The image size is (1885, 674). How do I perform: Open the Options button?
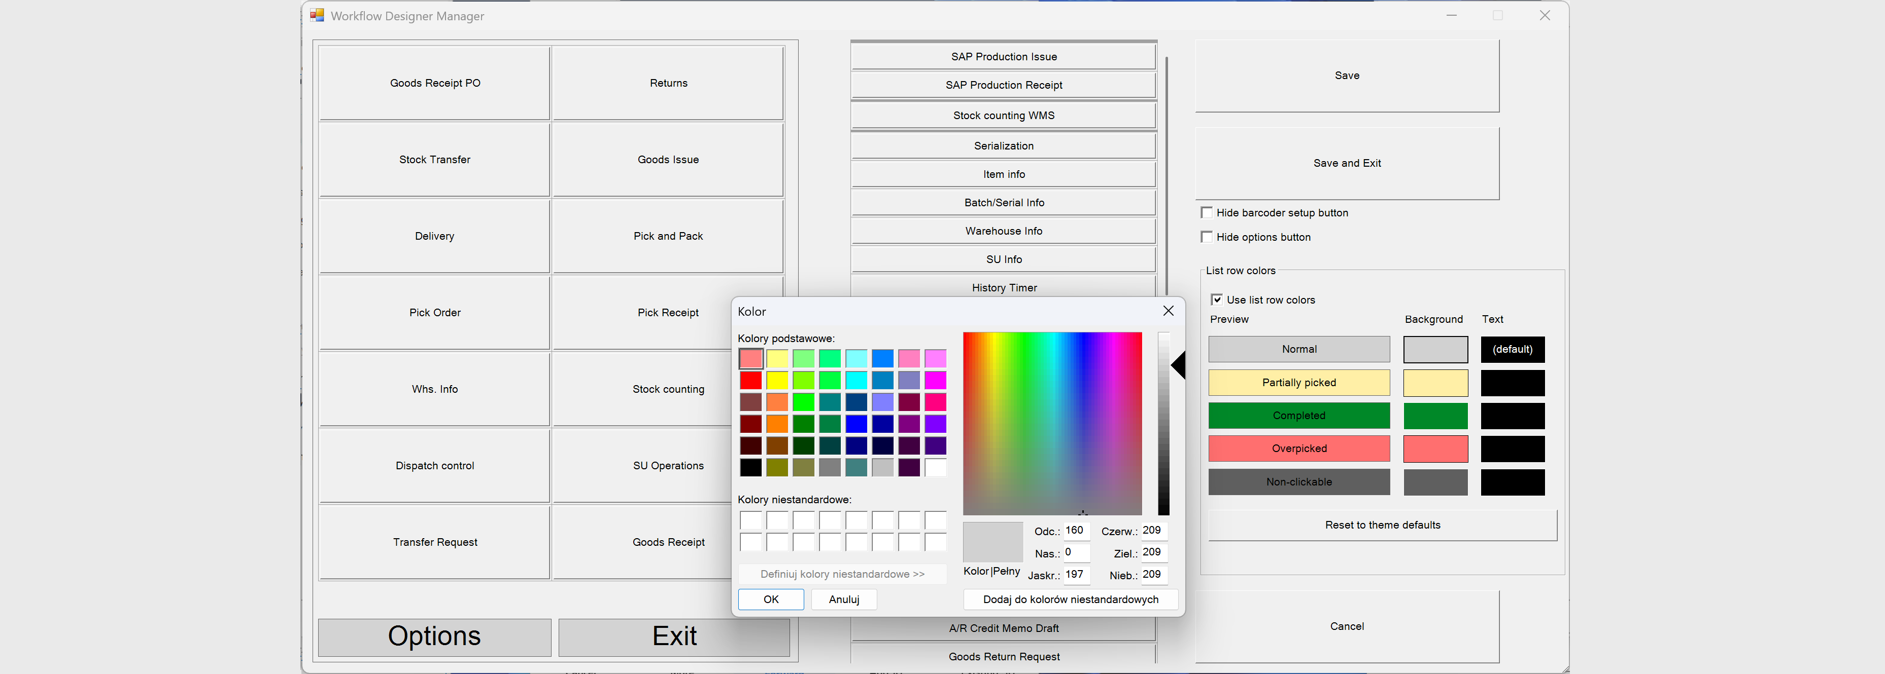[x=435, y=636]
